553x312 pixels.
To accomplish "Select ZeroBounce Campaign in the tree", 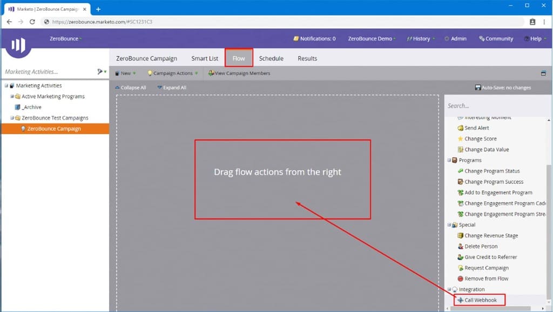I will (x=55, y=129).
